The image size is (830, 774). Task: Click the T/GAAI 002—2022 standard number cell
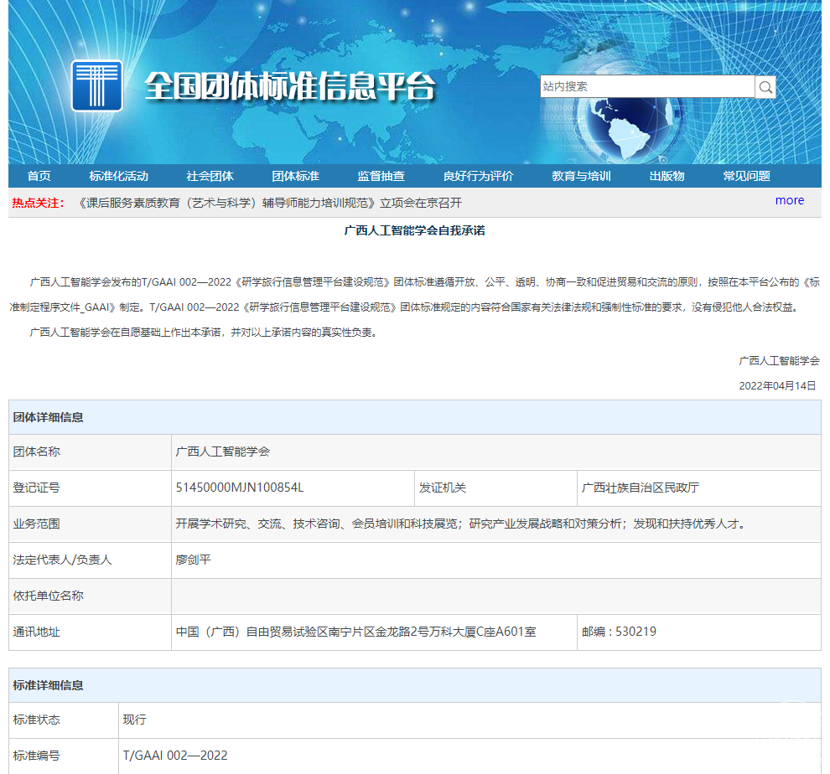point(469,756)
